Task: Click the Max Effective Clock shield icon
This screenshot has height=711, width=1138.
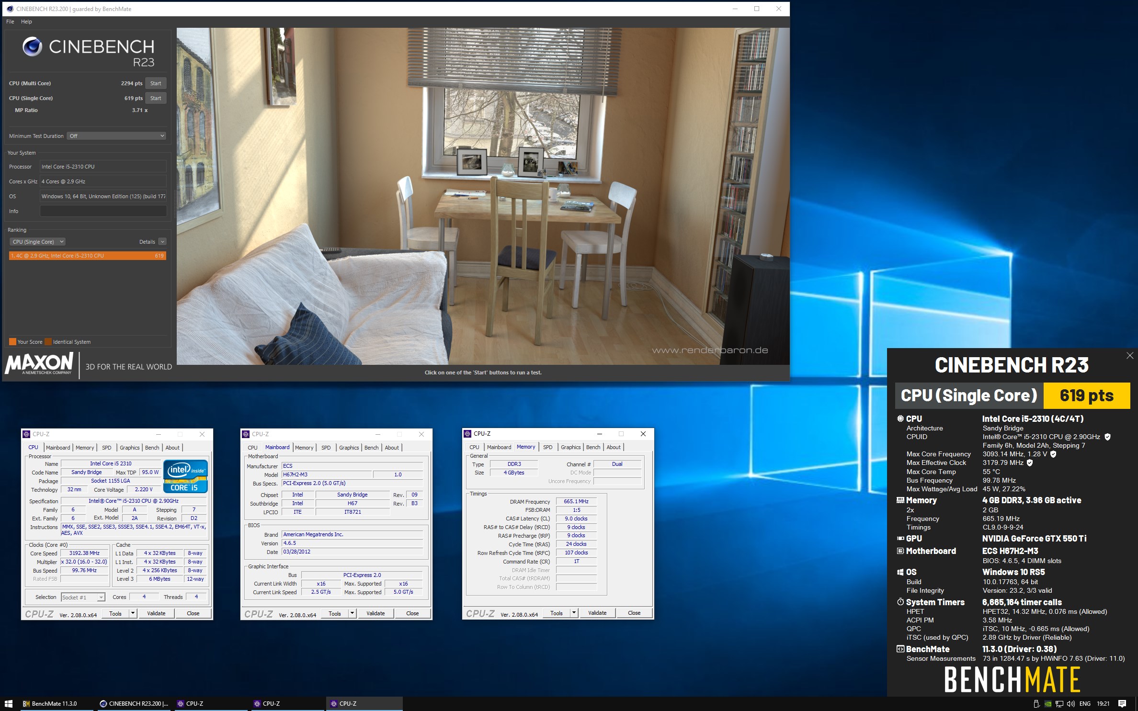Action: [x=1030, y=463]
